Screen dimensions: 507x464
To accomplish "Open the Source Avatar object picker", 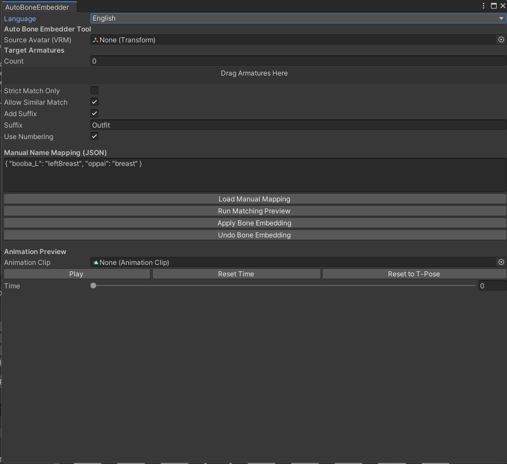I will [501, 39].
